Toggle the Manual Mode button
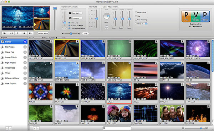214x131 pixels. (43, 33)
